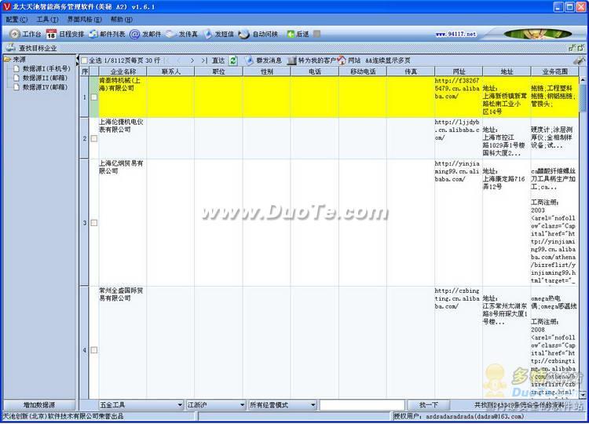Click the 查找目标企业 panel icon
Viewport: 589px width, 424px height.
[x=11, y=48]
